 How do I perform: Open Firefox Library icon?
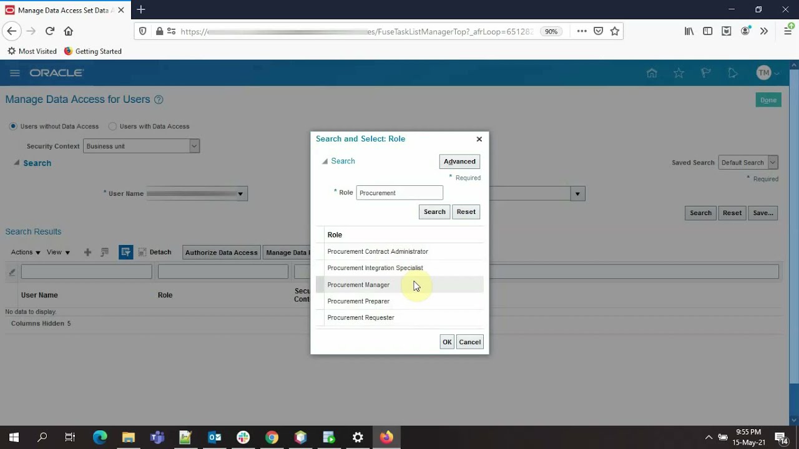pos(689,31)
